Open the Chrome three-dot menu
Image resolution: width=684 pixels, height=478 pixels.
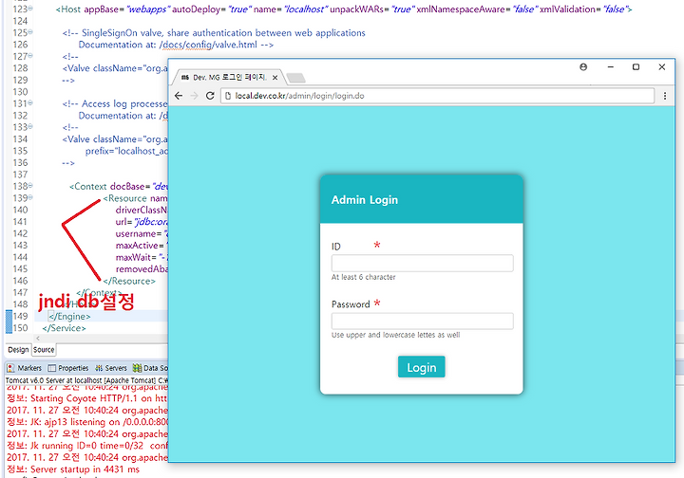pyautogui.click(x=665, y=96)
